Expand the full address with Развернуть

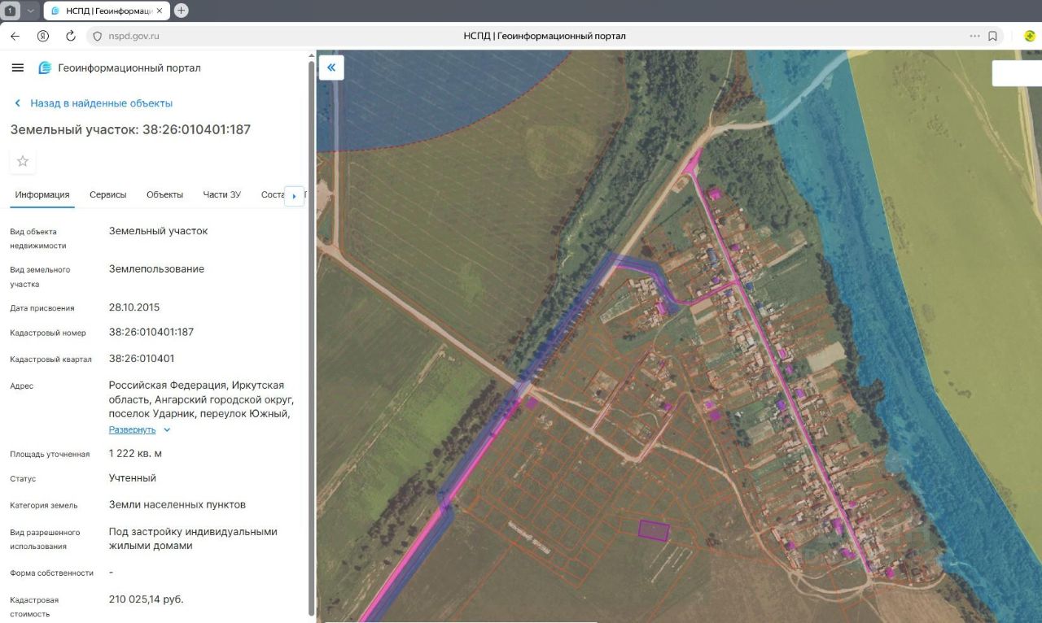[x=132, y=429]
